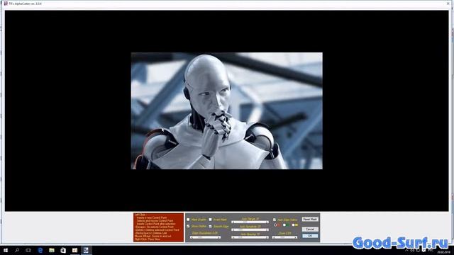Click the Cancel button
The image size is (454, 255).
click(310, 229)
